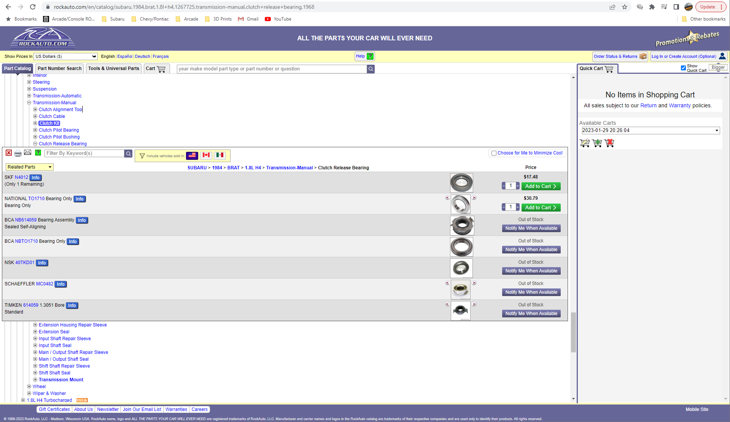Open the Available Carts dropdown

(650, 131)
